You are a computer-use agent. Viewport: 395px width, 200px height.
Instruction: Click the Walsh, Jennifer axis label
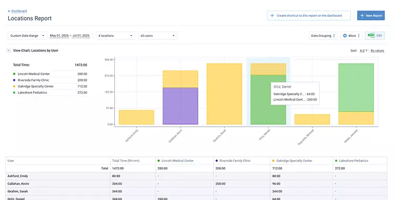coord(351,136)
